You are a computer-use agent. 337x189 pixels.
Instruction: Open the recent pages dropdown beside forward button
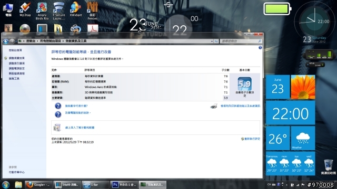click(x=16, y=41)
